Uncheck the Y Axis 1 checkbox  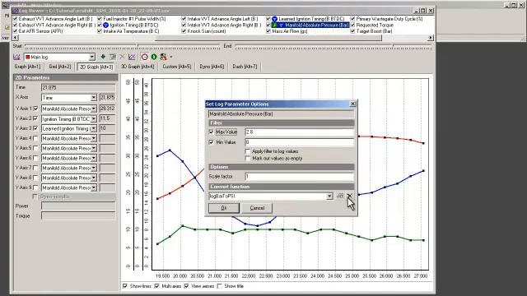click(x=35, y=109)
